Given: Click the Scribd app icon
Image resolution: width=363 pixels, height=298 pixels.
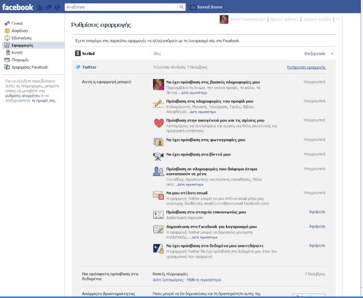Looking at the screenshot, I should coord(78,53).
